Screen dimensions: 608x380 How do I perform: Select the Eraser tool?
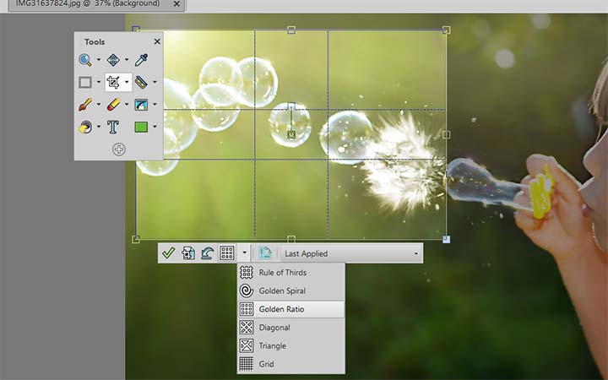pos(113,105)
